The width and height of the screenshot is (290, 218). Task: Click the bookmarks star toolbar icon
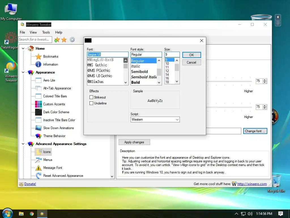pyautogui.click(x=64, y=39)
